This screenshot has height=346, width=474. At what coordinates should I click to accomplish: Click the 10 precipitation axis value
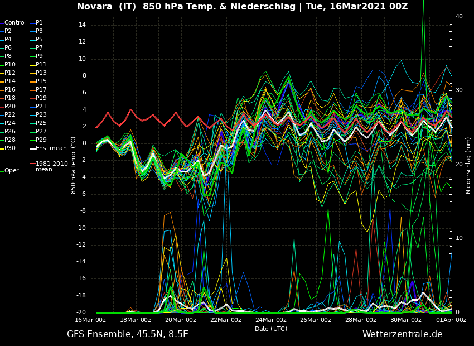coord(459,238)
